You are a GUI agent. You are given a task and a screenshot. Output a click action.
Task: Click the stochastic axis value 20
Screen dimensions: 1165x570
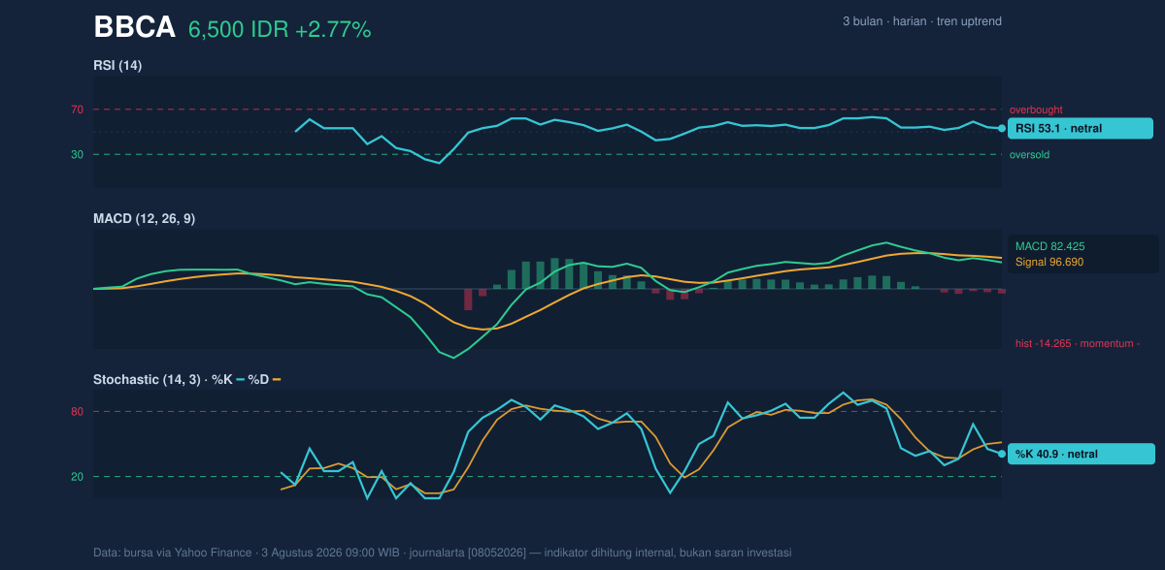click(x=77, y=477)
